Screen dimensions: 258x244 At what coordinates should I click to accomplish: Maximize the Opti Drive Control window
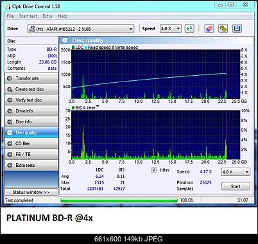click(231, 5)
